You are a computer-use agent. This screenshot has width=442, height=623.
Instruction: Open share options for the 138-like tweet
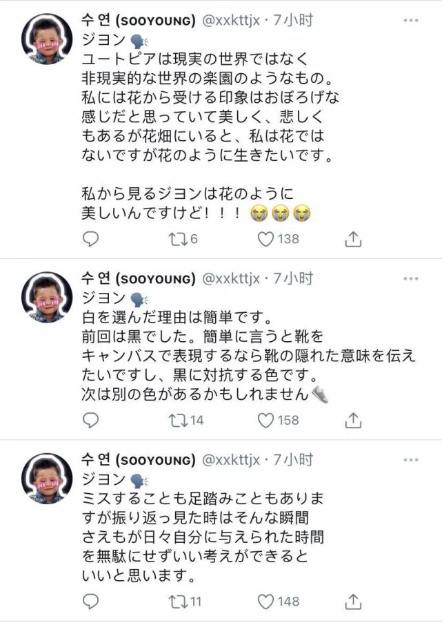pos(352,239)
